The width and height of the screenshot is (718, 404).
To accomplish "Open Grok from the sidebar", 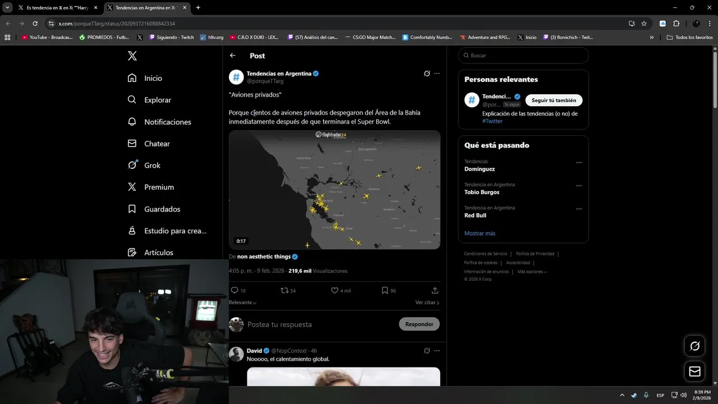I will pyautogui.click(x=144, y=165).
